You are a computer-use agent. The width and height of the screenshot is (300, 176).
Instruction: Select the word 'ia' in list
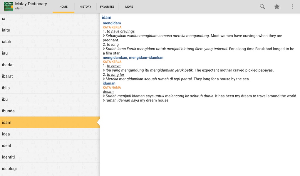pos(50,18)
